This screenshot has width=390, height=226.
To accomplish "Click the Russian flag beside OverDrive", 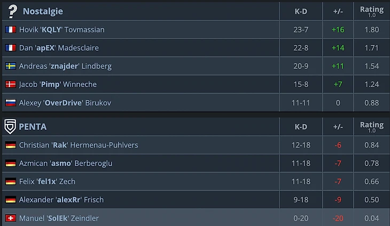I will 11,103.
